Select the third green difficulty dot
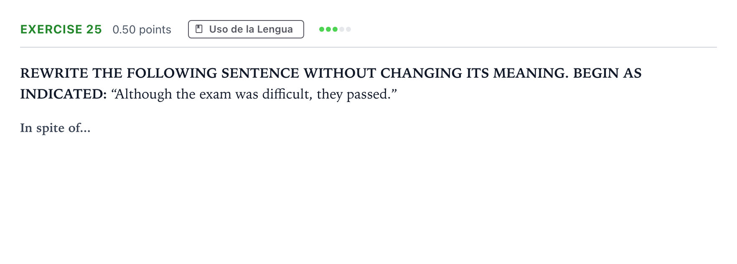The image size is (737, 264). pyautogui.click(x=335, y=29)
